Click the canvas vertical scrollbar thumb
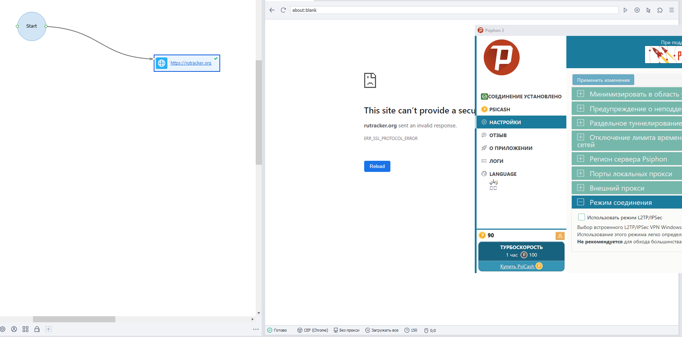 259,112
